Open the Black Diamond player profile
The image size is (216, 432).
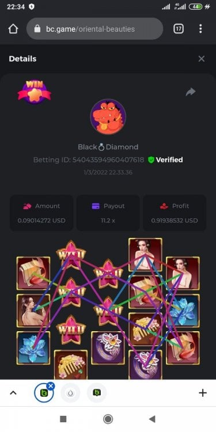tap(108, 147)
